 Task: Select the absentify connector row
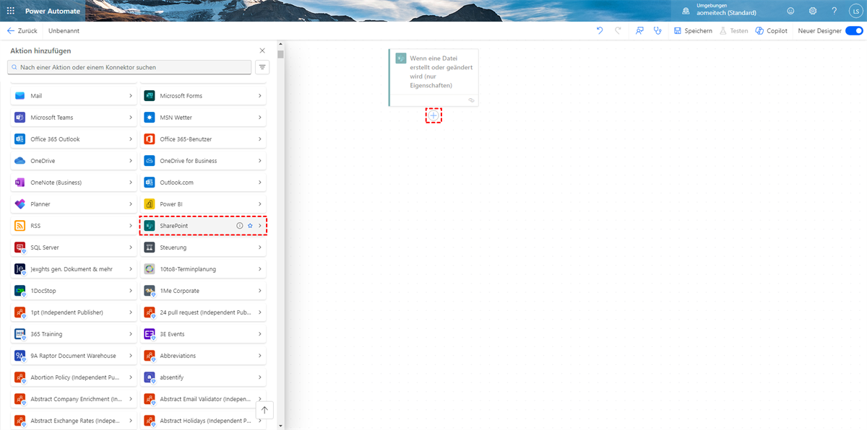pos(203,377)
